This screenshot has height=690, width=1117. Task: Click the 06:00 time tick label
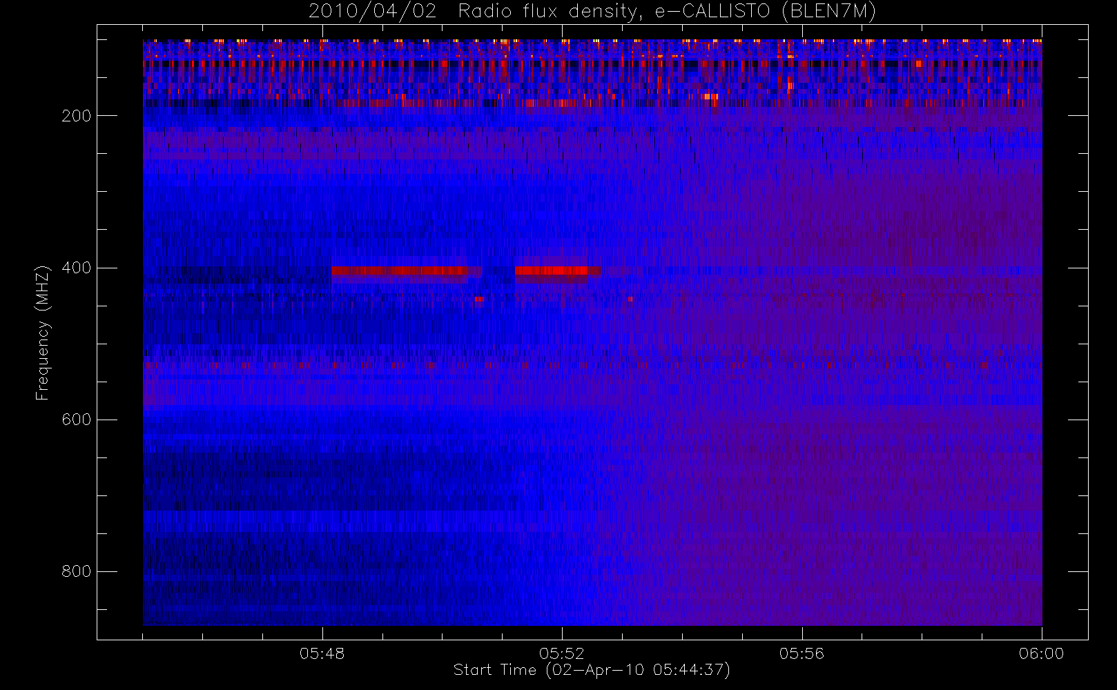tap(1041, 653)
